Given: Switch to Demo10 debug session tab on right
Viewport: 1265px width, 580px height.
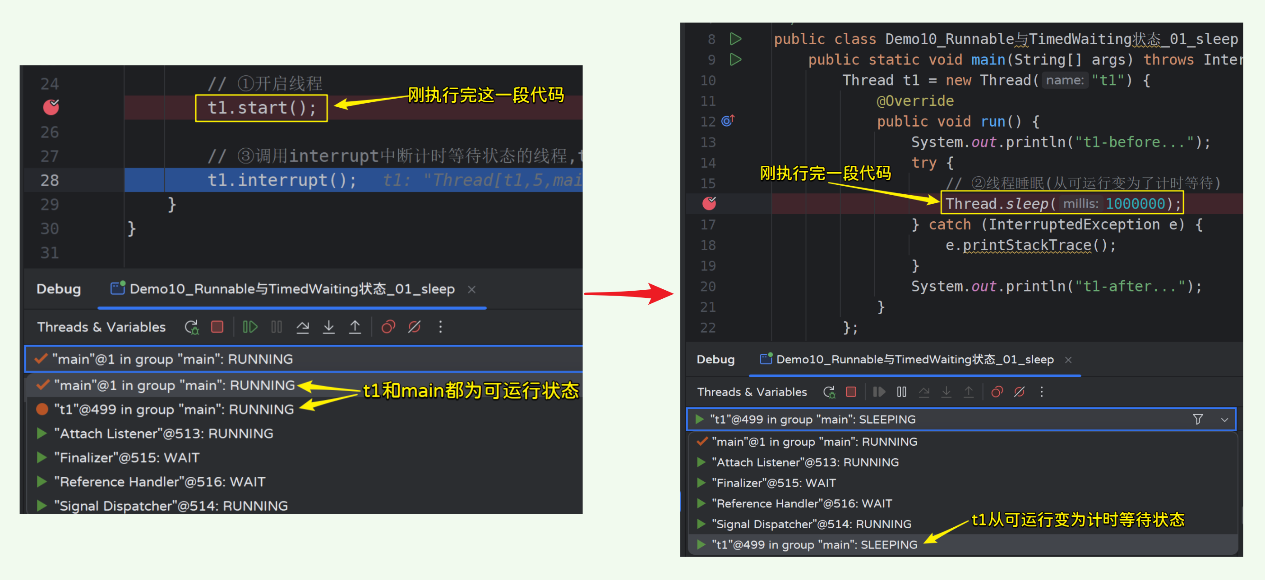Looking at the screenshot, I should (x=914, y=360).
